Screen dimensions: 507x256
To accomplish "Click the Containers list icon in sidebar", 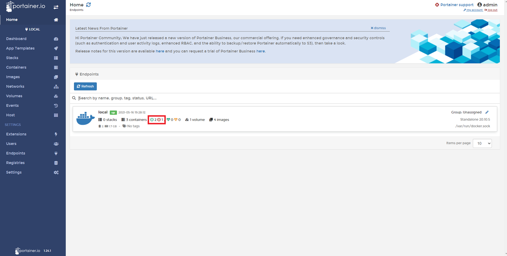I will (56, 67).
